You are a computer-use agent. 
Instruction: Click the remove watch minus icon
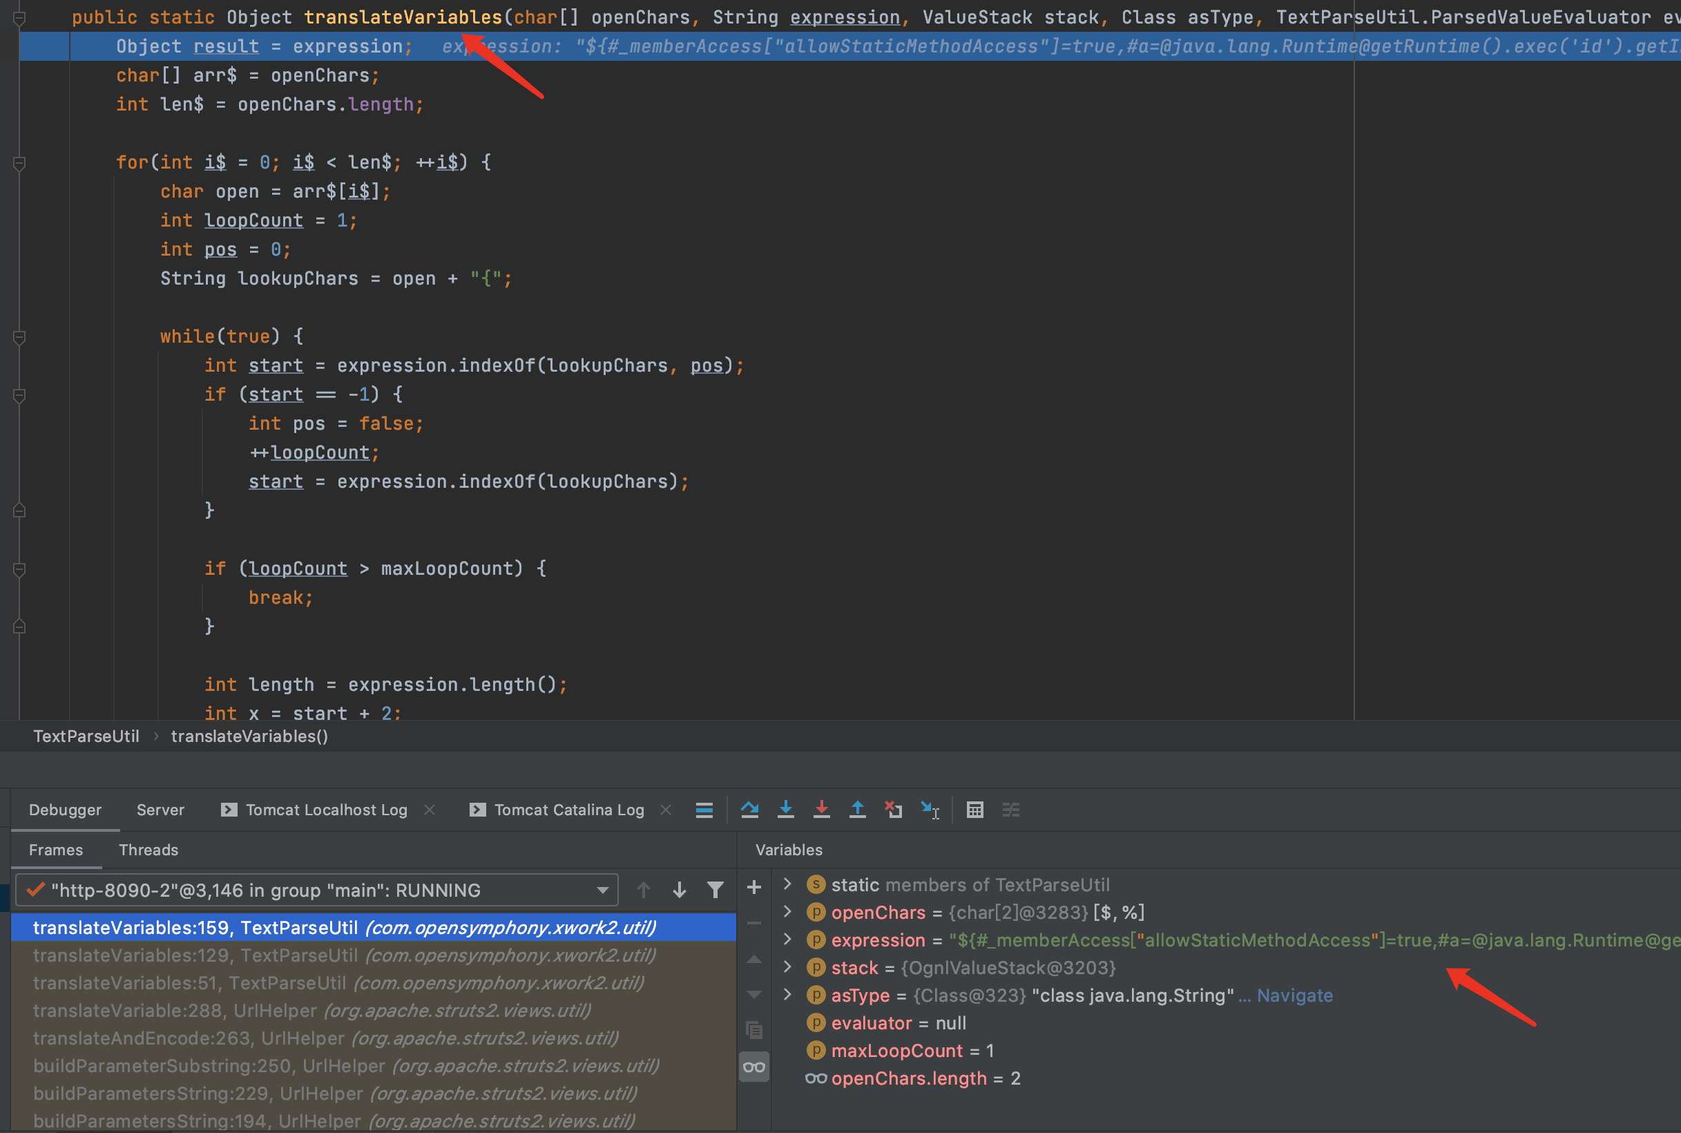click(753, 923)
